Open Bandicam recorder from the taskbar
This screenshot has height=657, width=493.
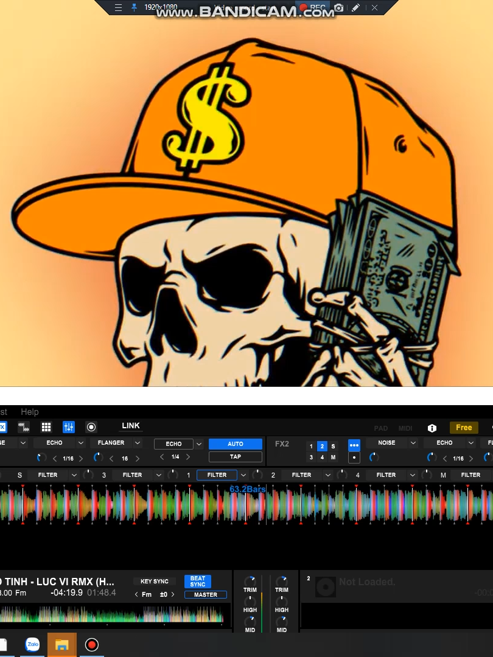pos(92,644)
